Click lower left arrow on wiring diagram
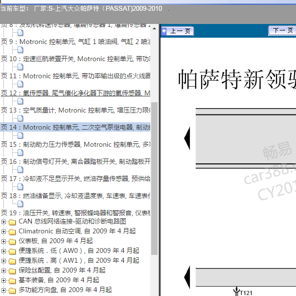The image size is (296, 296). coord(187,277)
